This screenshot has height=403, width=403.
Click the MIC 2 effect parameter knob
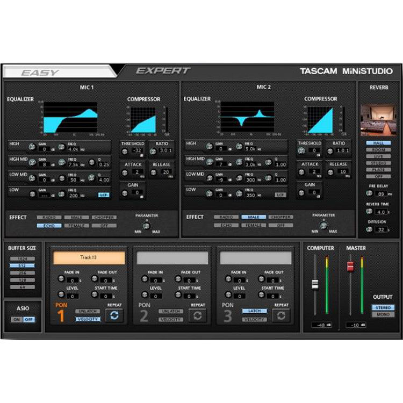[323, 226]
